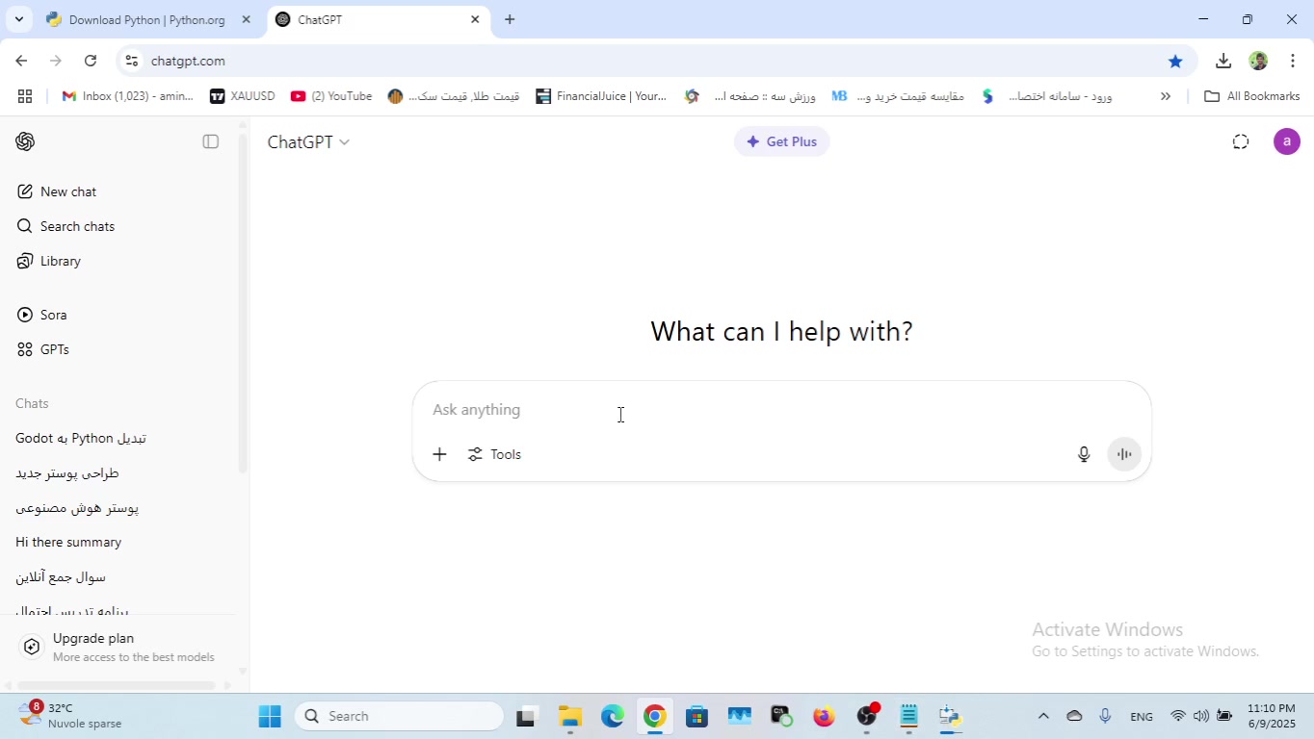Click the Chrome icon in the taskbar
The width and height of the screenshot is (1314, 739).
(x=655, y=716)
